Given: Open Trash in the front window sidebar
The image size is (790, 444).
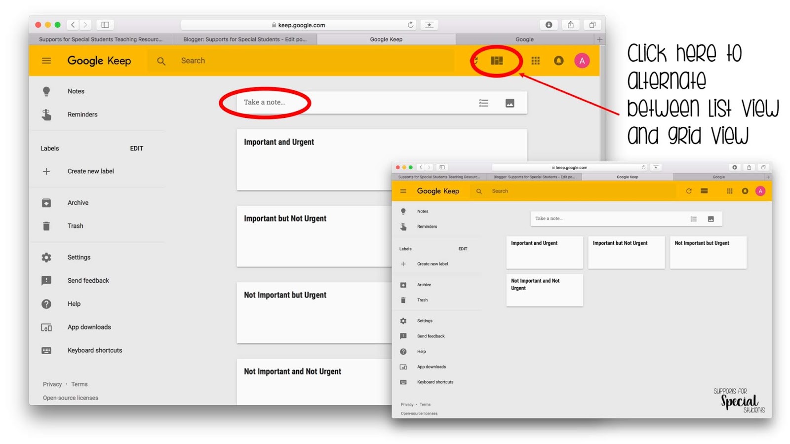Looking at the screenshot, I should 422,300.
